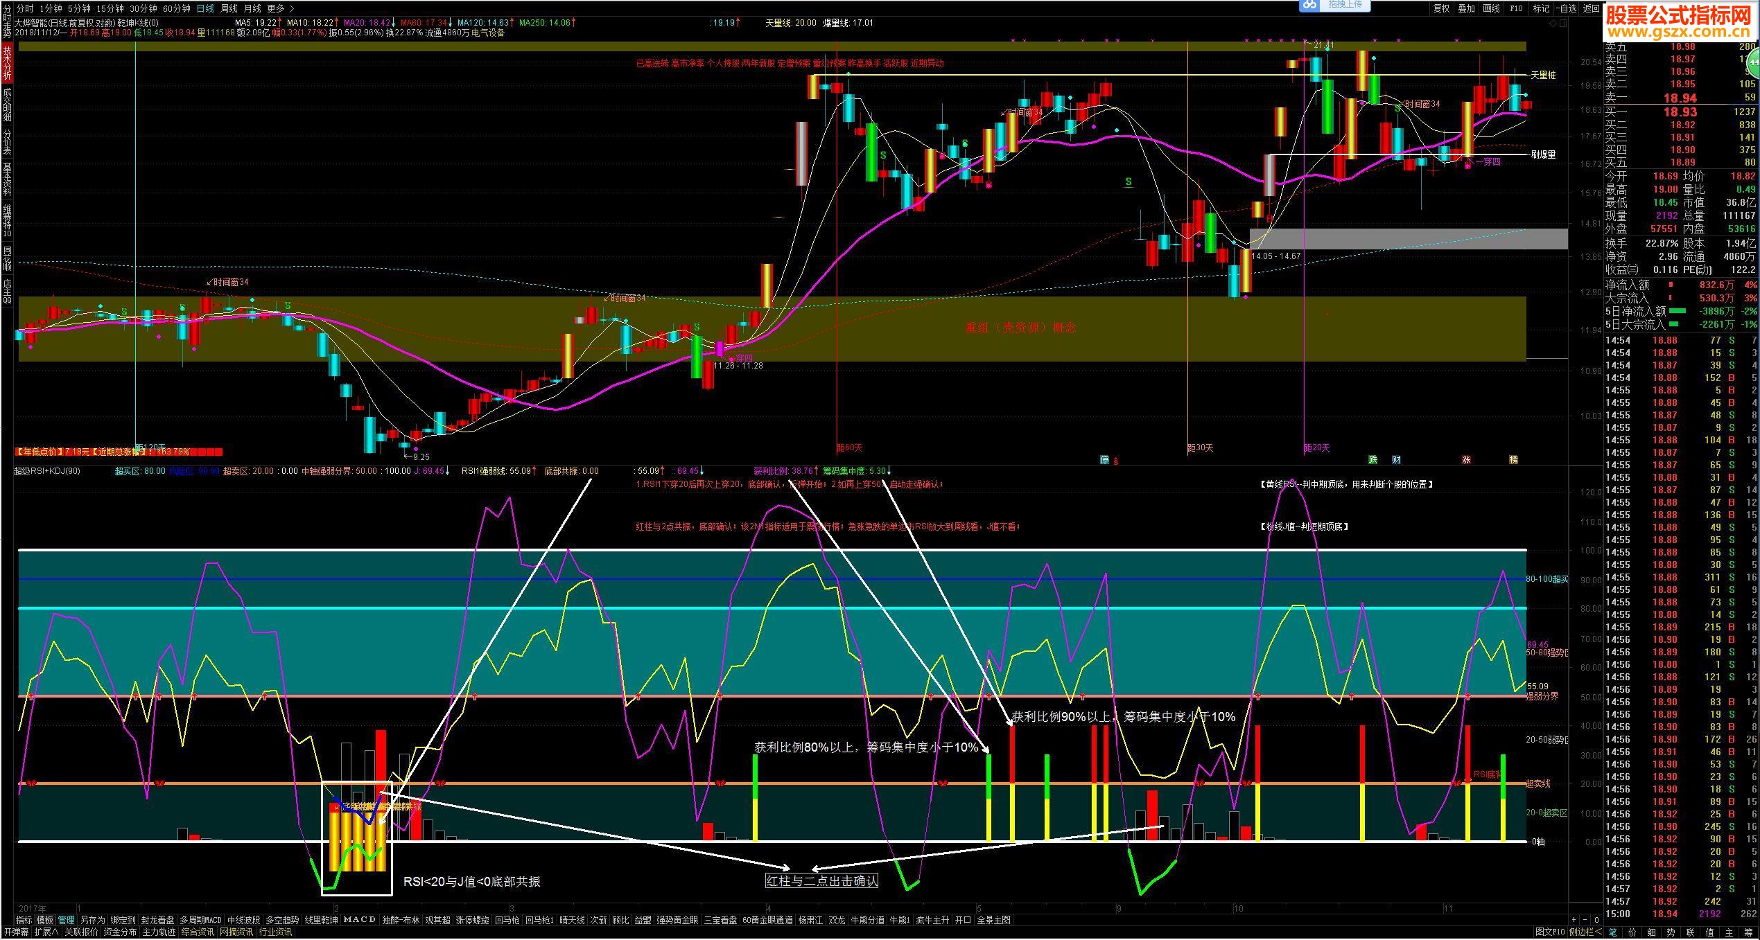Open 分价表 in the left sidebar
1760x940 pixels.
point(7,142)
